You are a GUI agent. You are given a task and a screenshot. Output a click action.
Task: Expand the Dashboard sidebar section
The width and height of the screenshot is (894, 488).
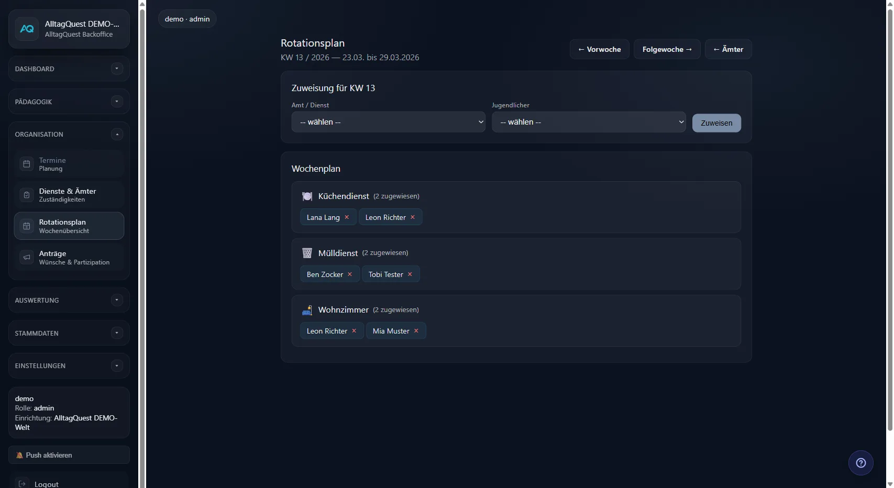117,69
